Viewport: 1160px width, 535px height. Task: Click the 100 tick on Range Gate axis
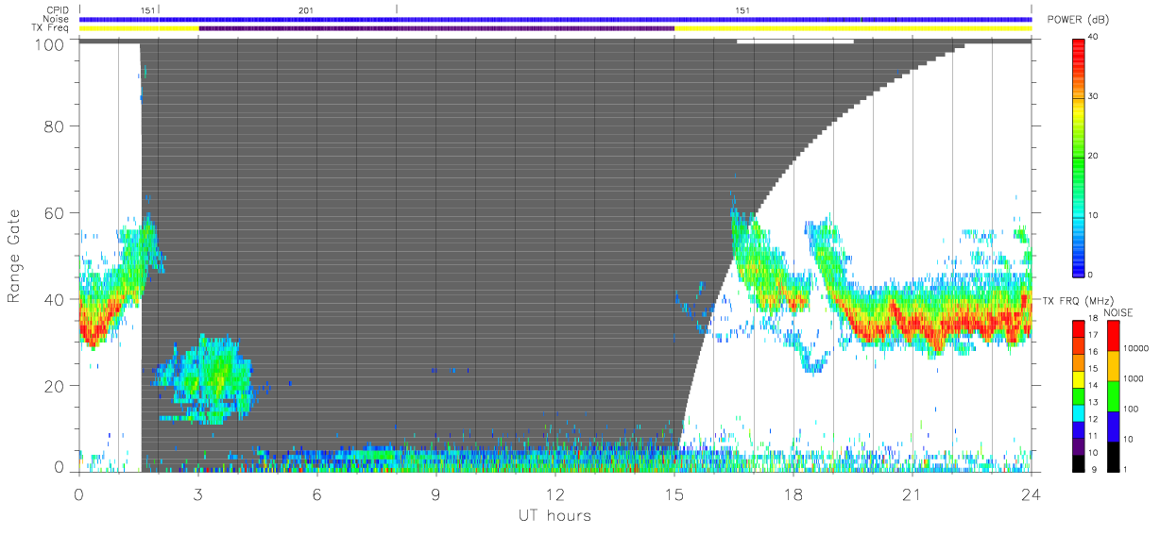point(48,43)
